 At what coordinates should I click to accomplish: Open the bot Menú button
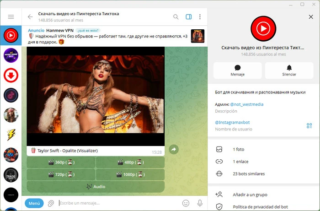coord(34,203)
